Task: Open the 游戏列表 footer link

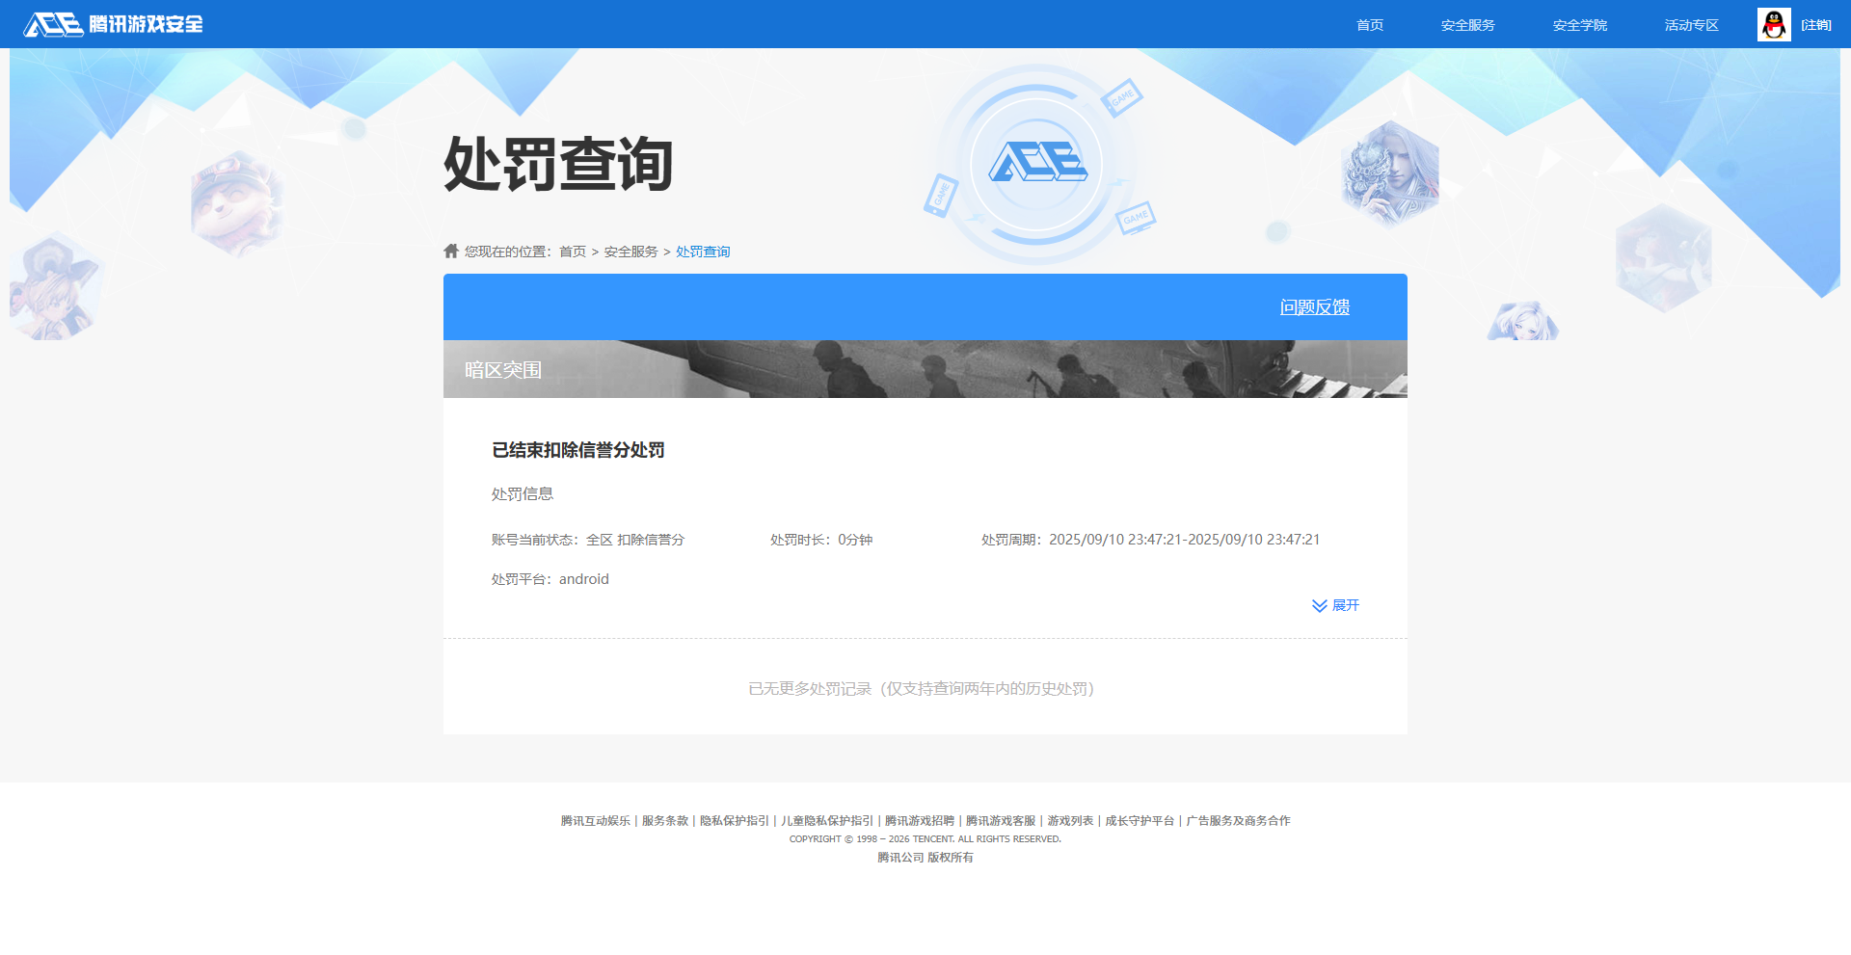Action: tap(1070, 821)
